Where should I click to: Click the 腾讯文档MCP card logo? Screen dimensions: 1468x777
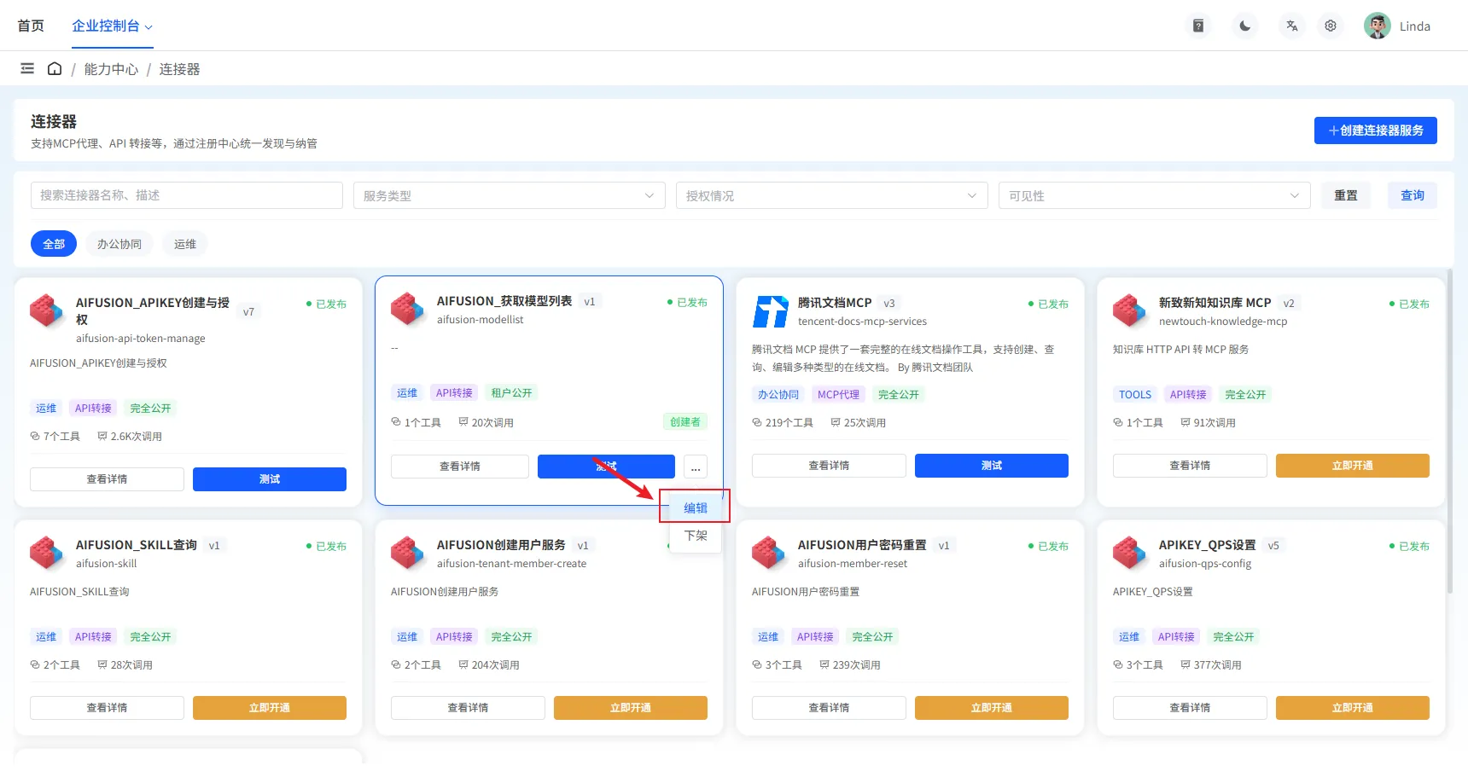pyautogui.click(x=770, y=311)
